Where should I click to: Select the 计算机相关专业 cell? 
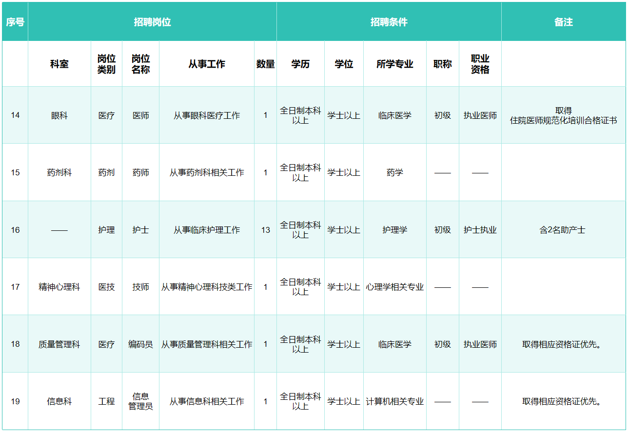pos(394,401)
